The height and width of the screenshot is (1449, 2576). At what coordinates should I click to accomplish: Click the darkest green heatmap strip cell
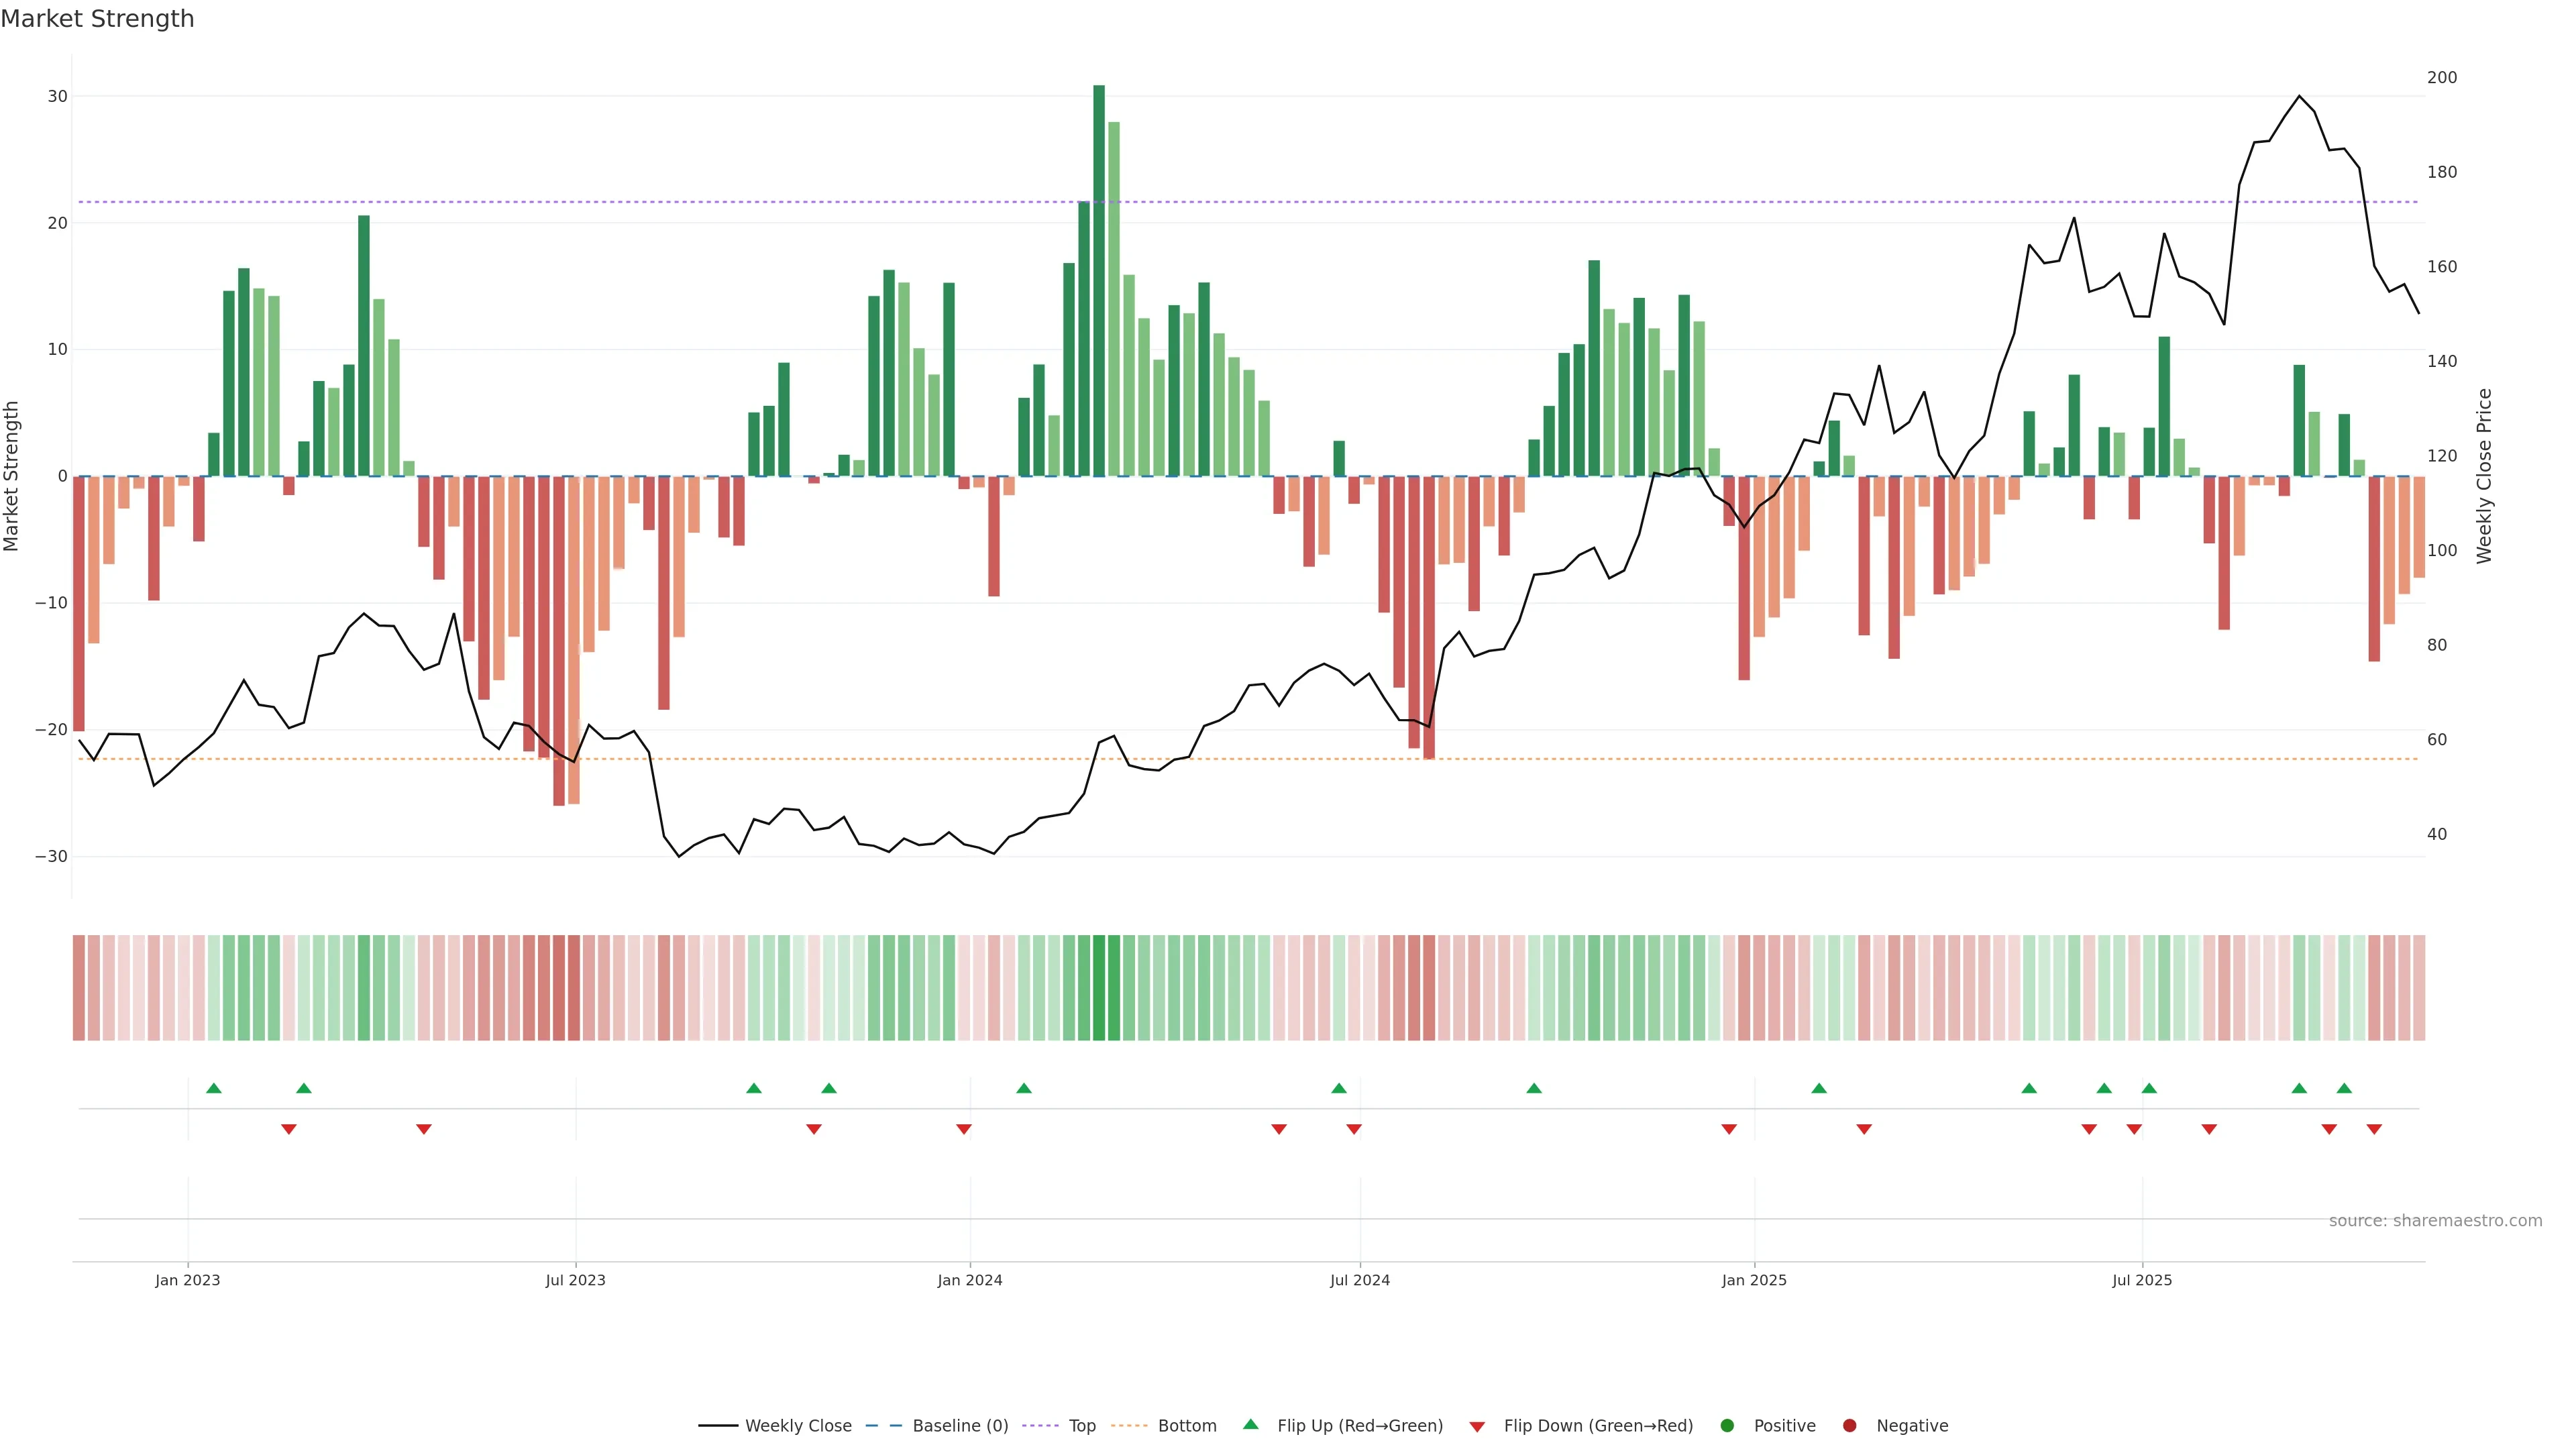tap(1099, 988)
